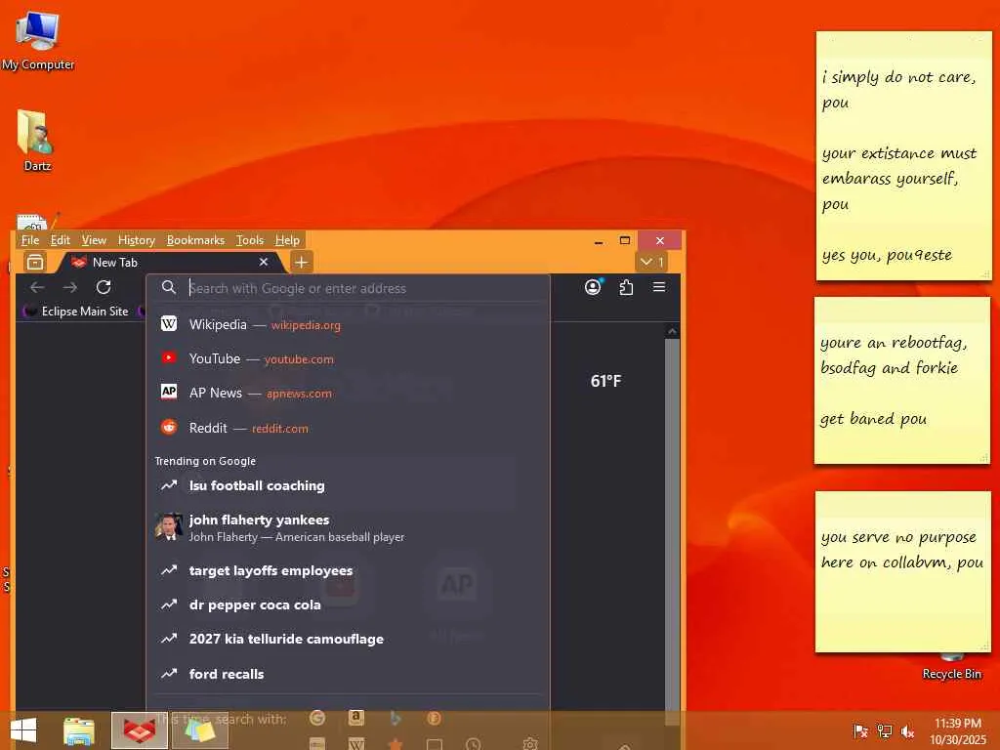Open the Action Center flag tray icon
The height and width of the screenshot is (750, 1000).
860,730
